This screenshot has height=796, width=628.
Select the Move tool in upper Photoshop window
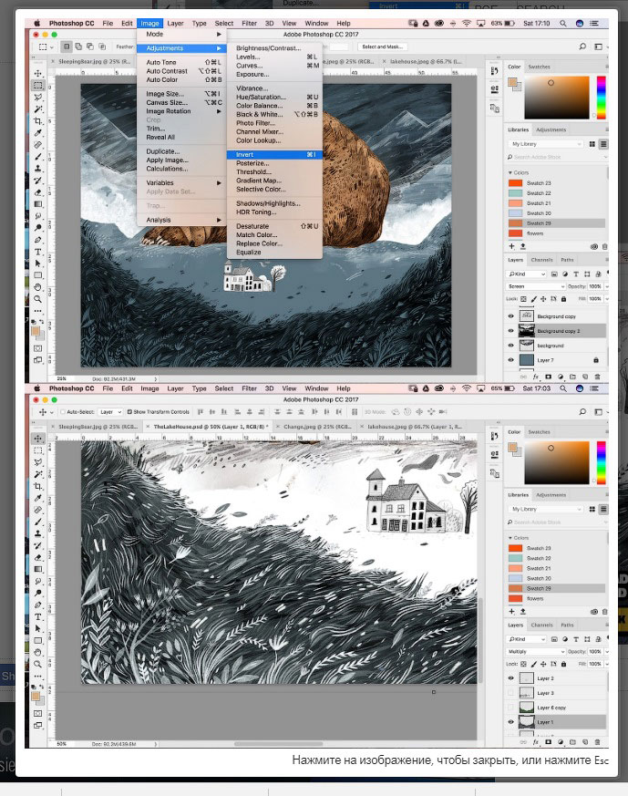[x=38, y=73]
